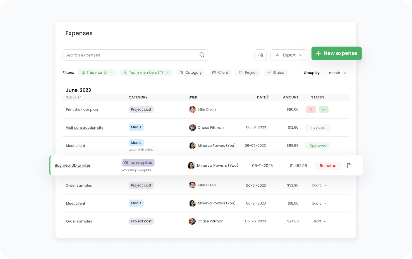The image size is (412, 259).
Task: Open receipt document icon for 3D printer
Action: click(349, 166)
